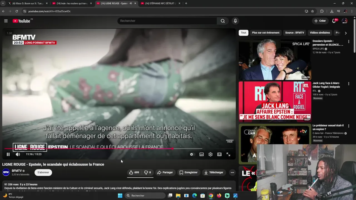Pause the video

point(8,154)
